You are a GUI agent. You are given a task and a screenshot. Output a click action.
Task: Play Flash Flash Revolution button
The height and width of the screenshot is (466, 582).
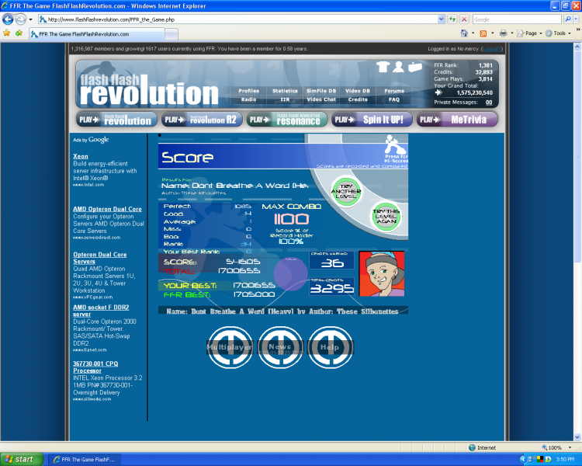(116, 120)
